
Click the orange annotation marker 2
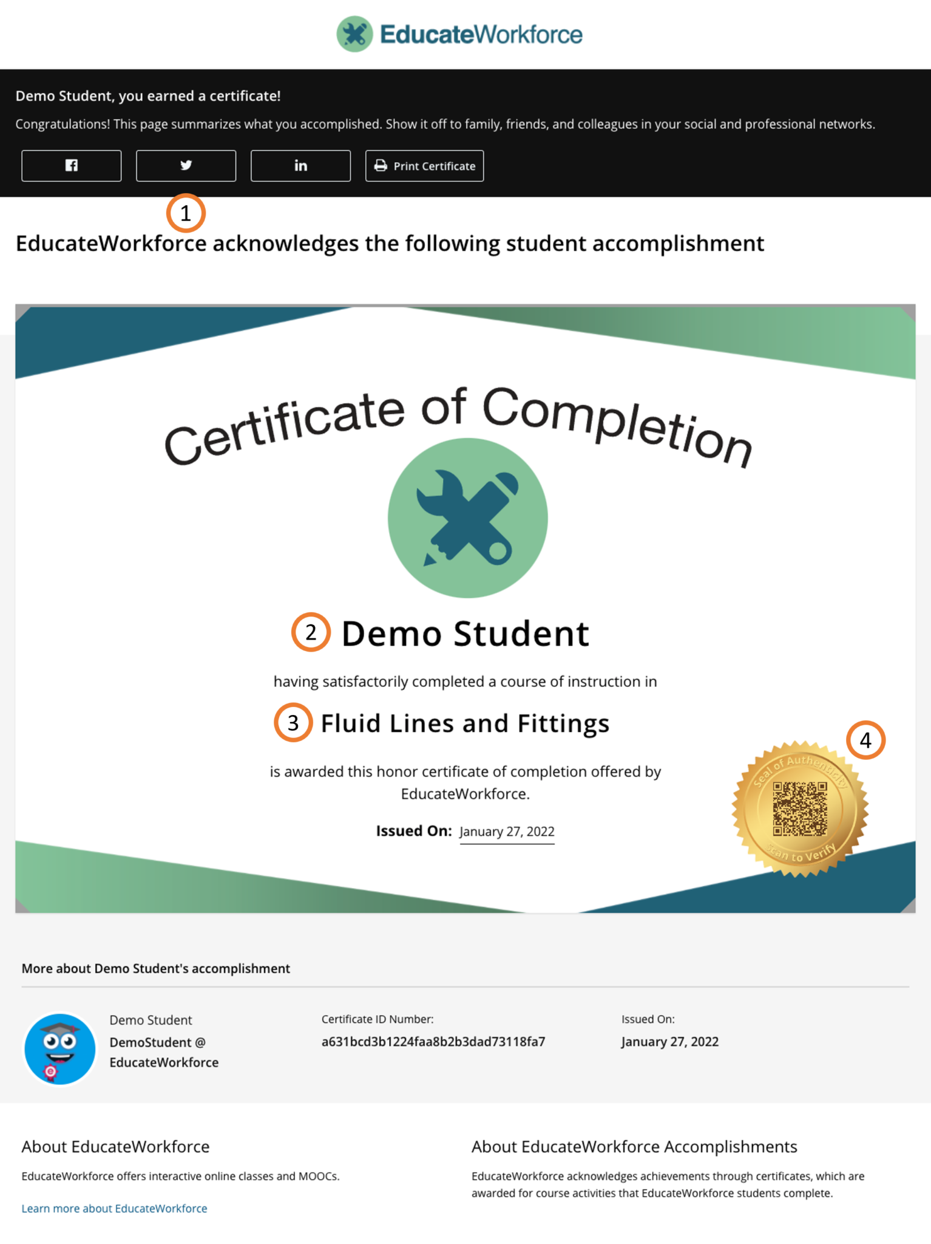tap(311, 632)
